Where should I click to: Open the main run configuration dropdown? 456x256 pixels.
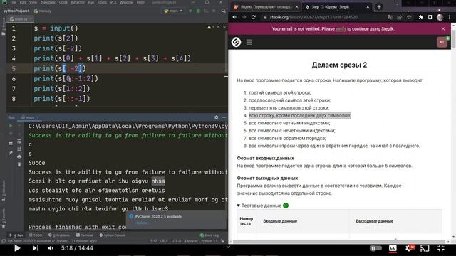point(173,11)
